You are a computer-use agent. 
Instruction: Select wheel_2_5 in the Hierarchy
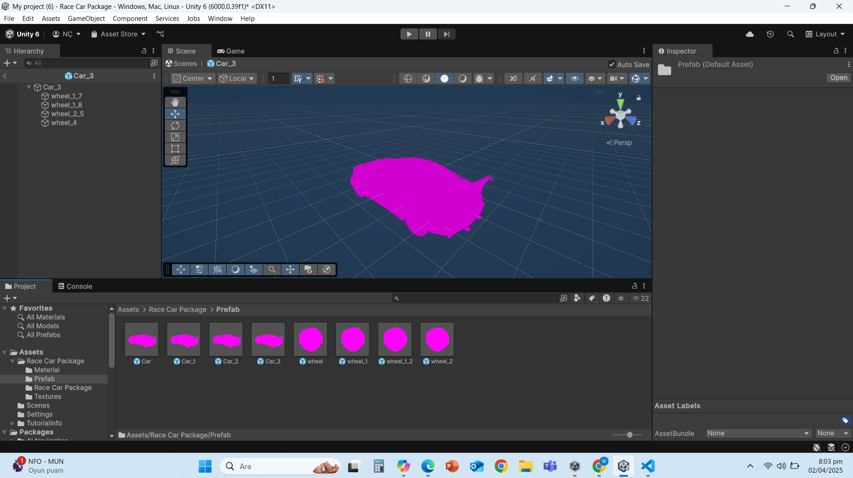[x=67, y=114]
